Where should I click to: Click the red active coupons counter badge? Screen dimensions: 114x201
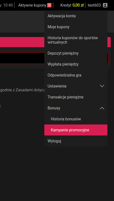(x=49, y=5)
